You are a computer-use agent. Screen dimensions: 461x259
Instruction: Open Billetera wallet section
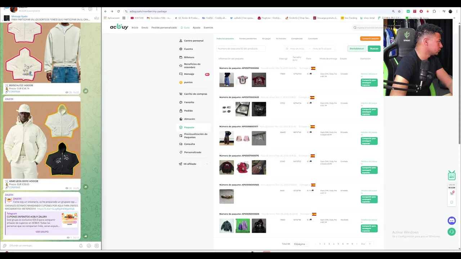[x=189, y=57]
